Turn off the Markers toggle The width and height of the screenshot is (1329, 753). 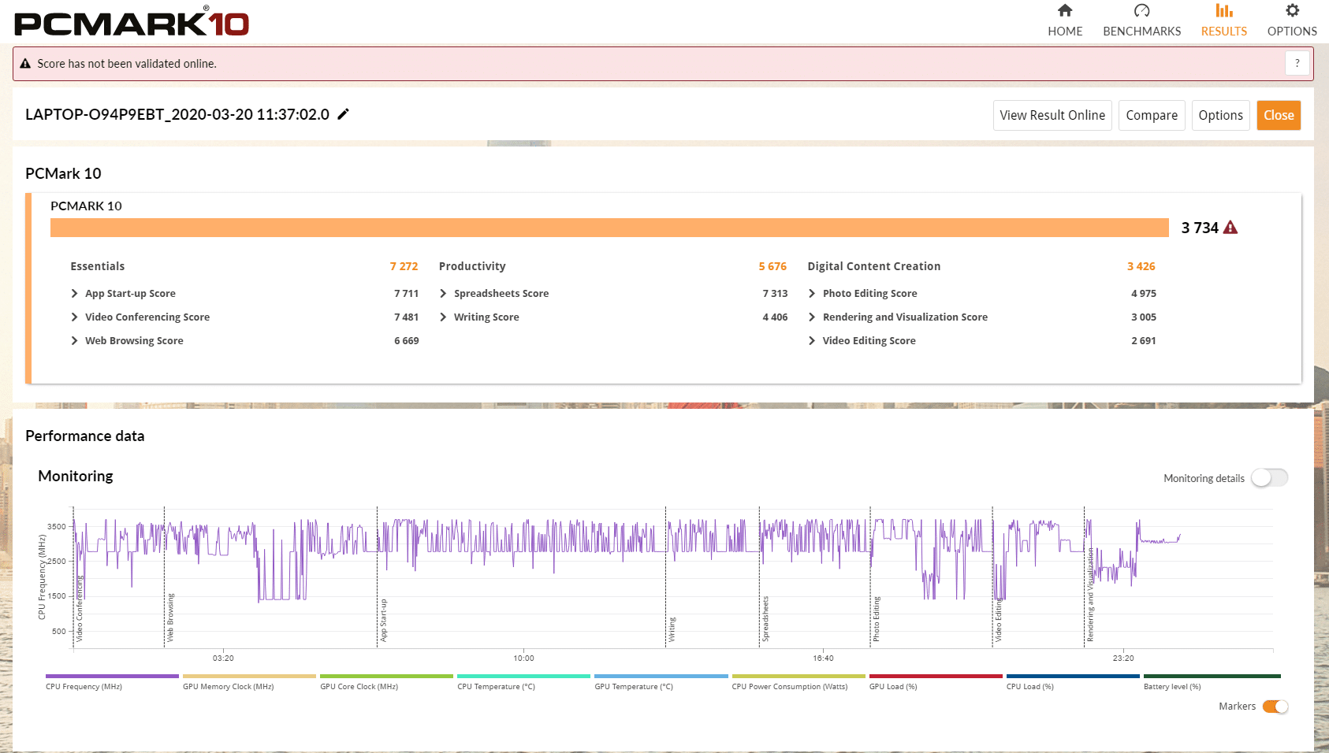pos(1275,707)
